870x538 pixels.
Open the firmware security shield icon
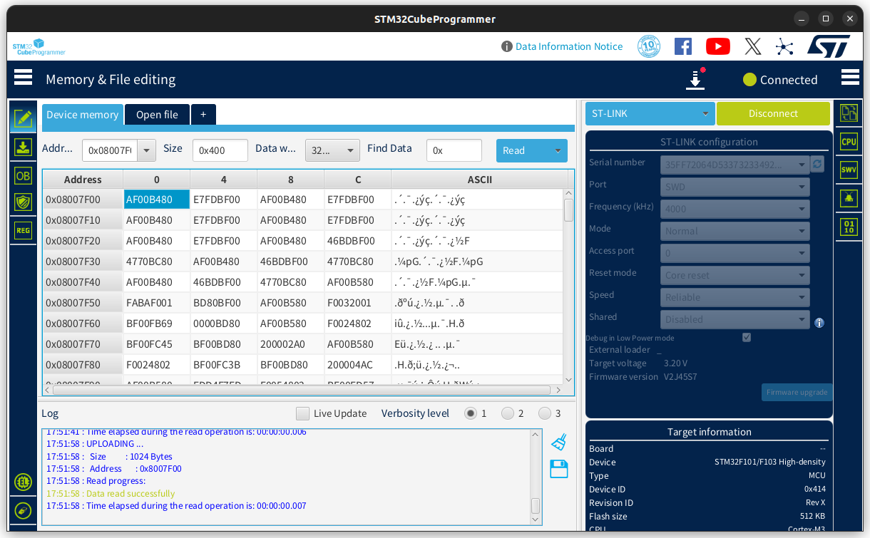point(24,202)
